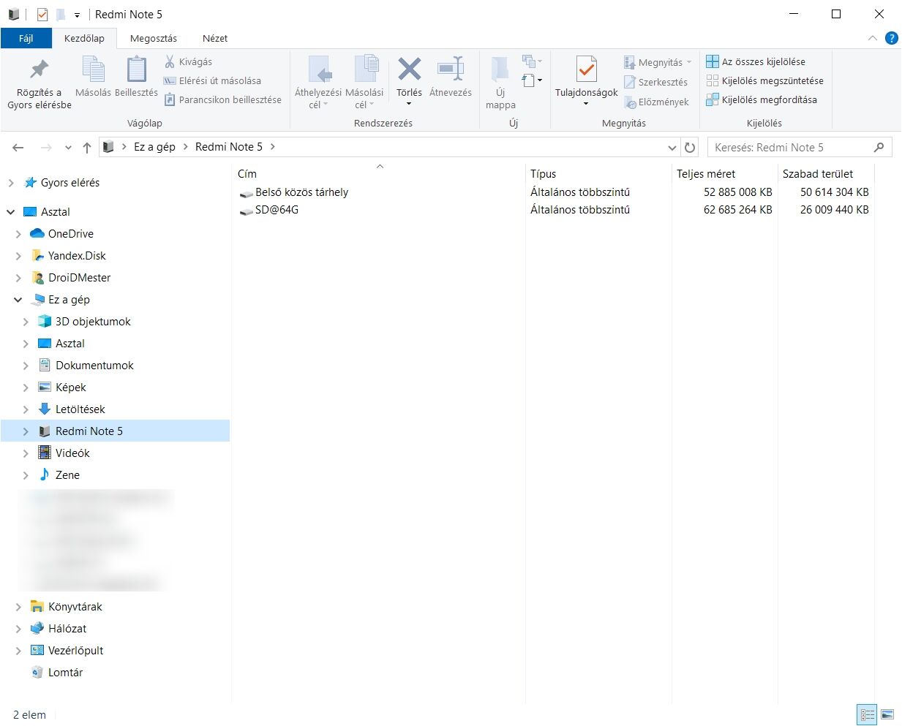Switch to the Megosztás ribbon tab
The height and width of the screenshot is (726, 902).
[154, 38]
